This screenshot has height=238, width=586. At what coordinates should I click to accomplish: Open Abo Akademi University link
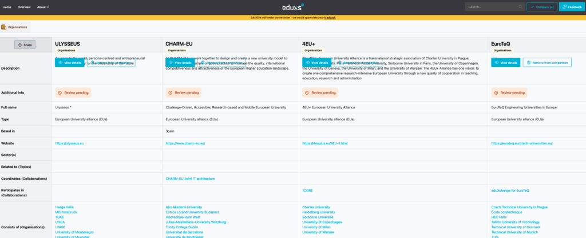pyautogui.click(x=184, y=207)
